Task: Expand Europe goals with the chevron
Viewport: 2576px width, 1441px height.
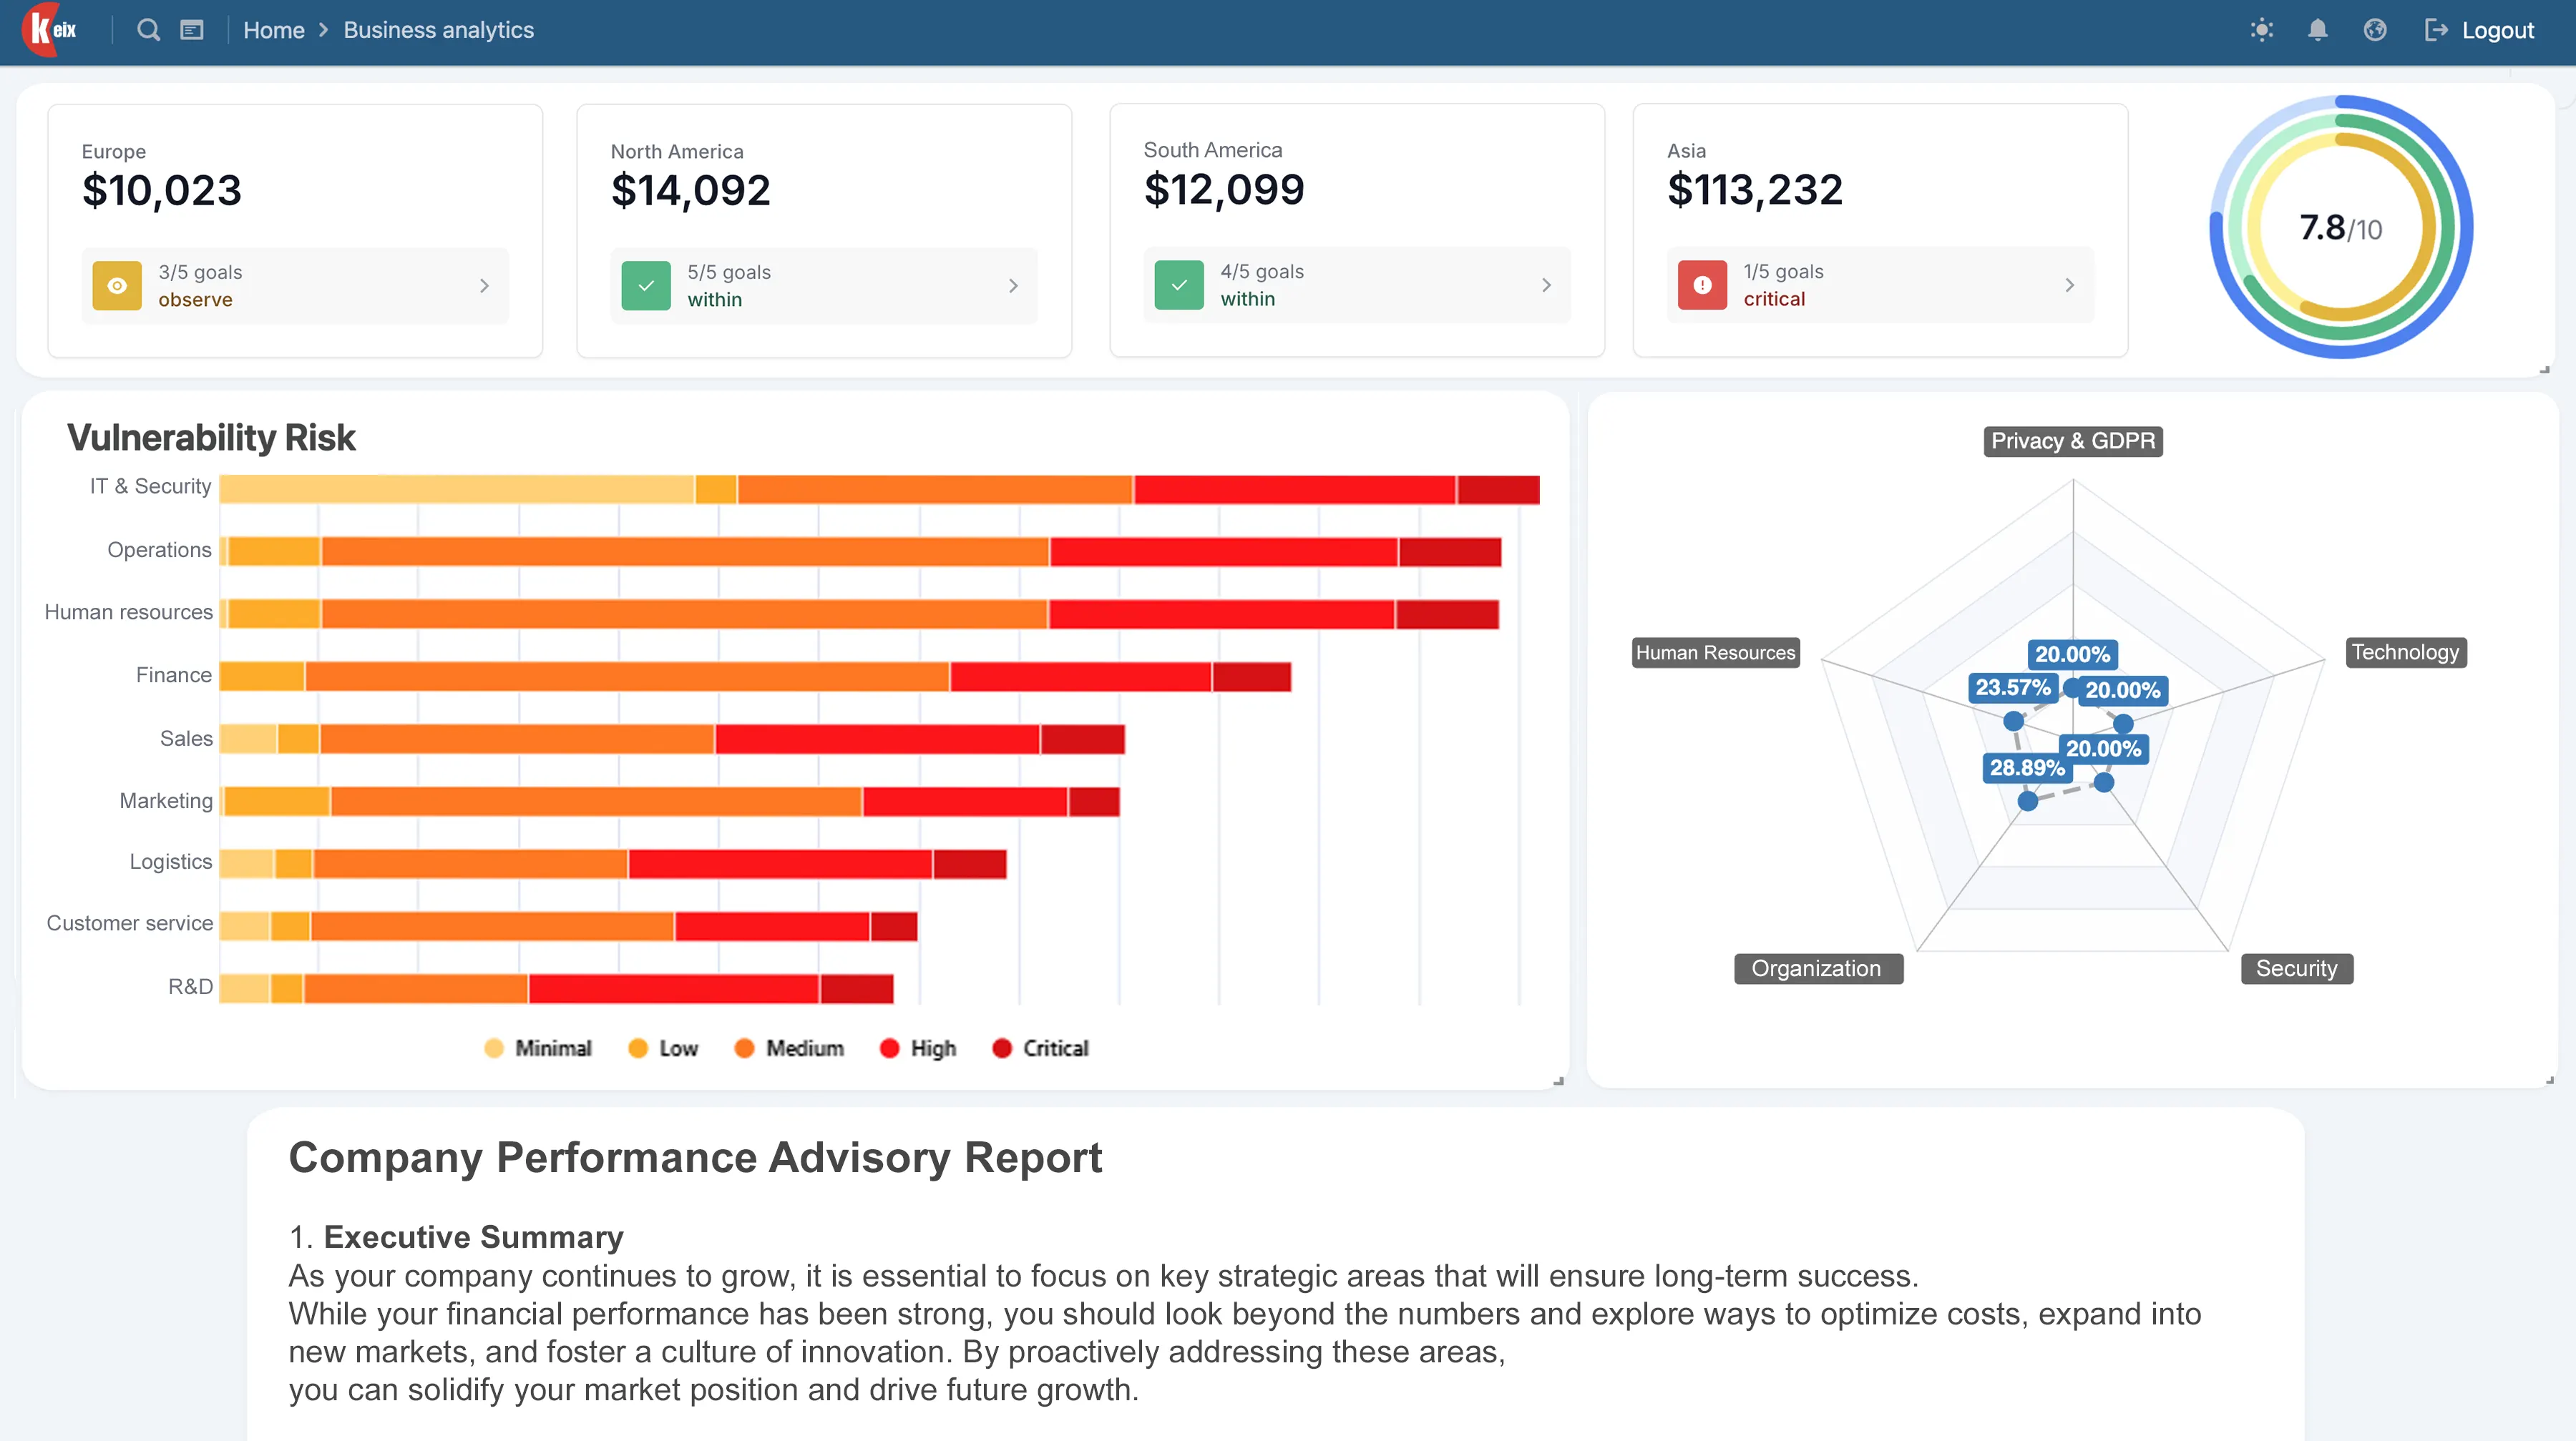Action: click(x=484, y=286)
